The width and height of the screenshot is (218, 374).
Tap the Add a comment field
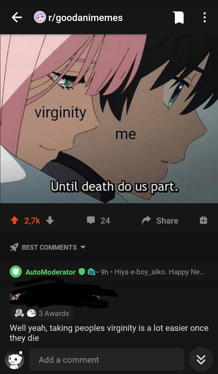tap(106, 360)
